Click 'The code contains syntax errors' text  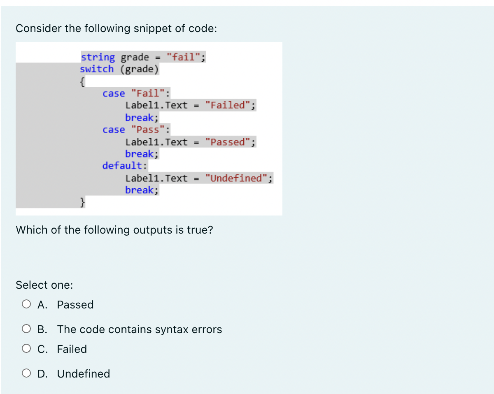(140, 329)
